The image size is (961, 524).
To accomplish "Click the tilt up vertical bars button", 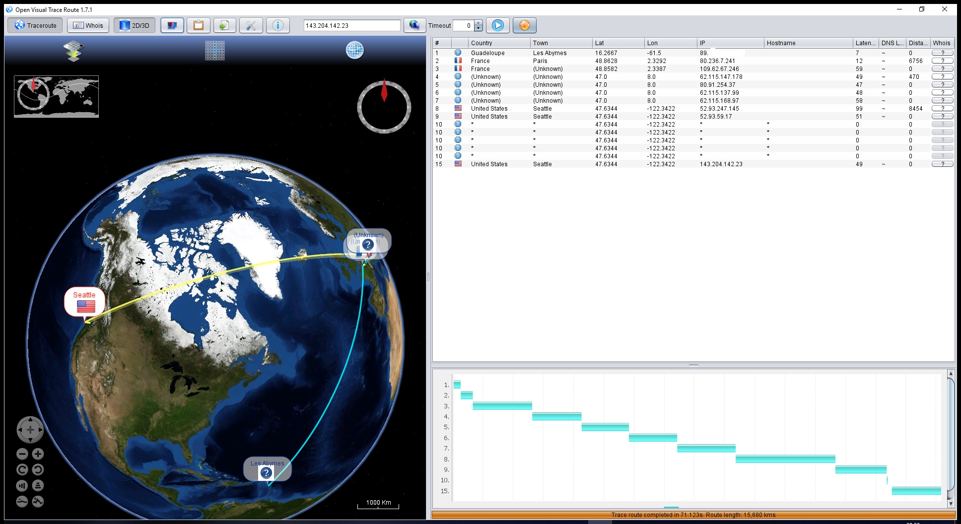I will [x=22, y=486].
